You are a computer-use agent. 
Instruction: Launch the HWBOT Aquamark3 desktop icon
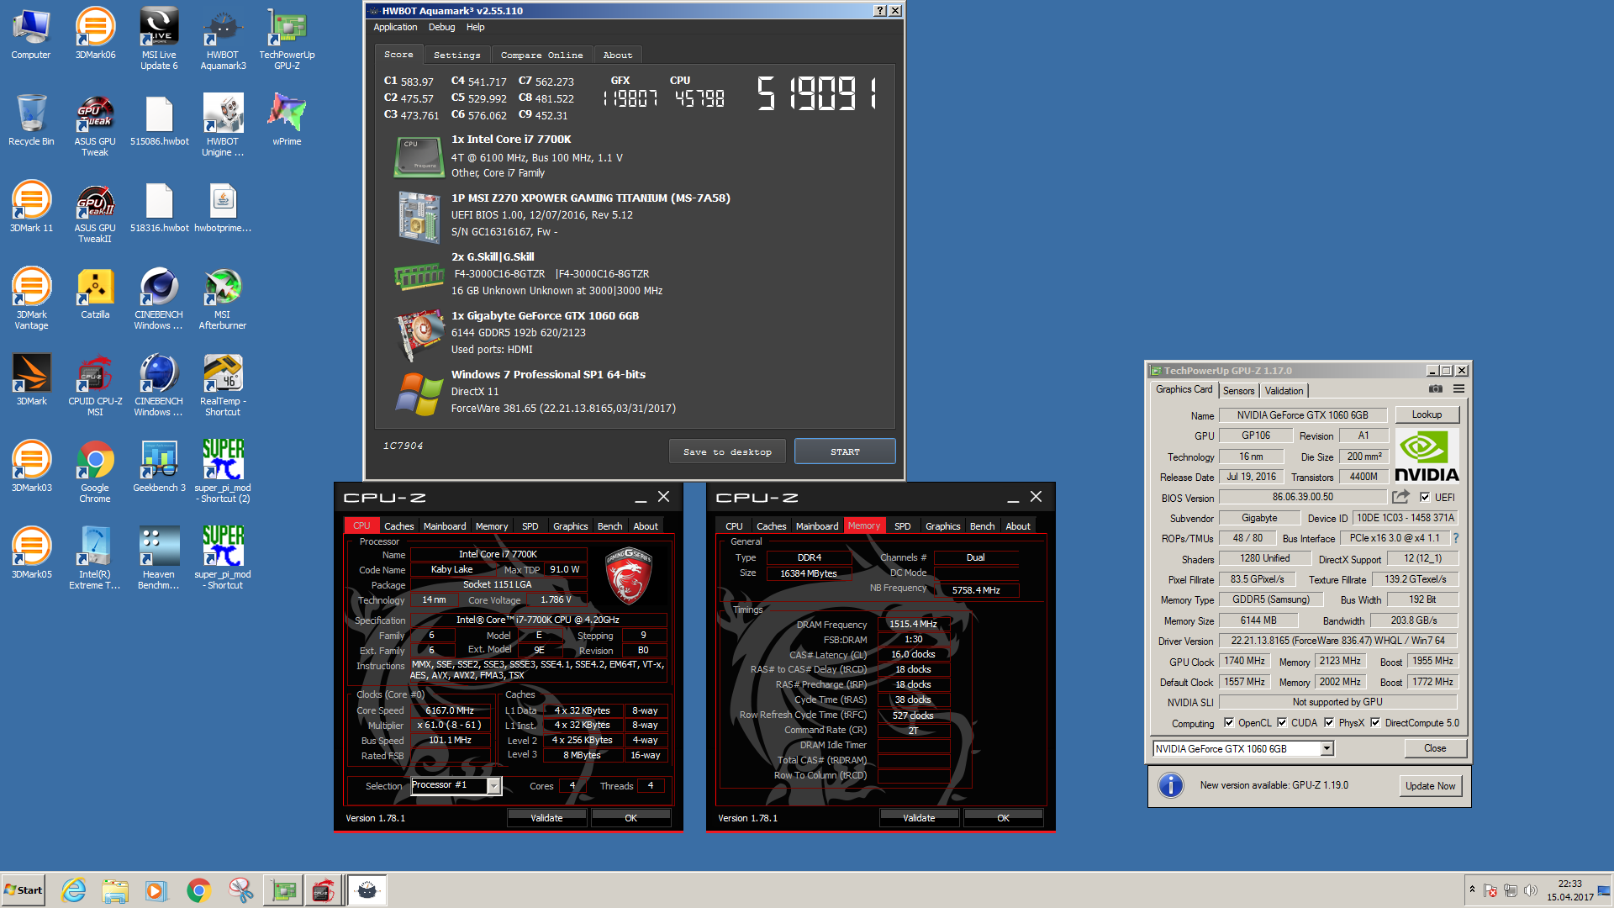pos(223,39)
